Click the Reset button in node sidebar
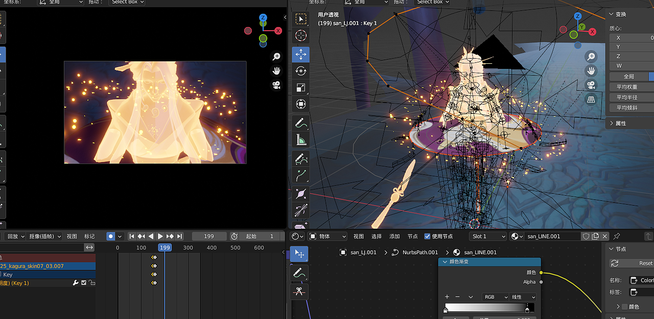This screenshot has height=319, width=654. pyautogui.click(x=632, y=263)
